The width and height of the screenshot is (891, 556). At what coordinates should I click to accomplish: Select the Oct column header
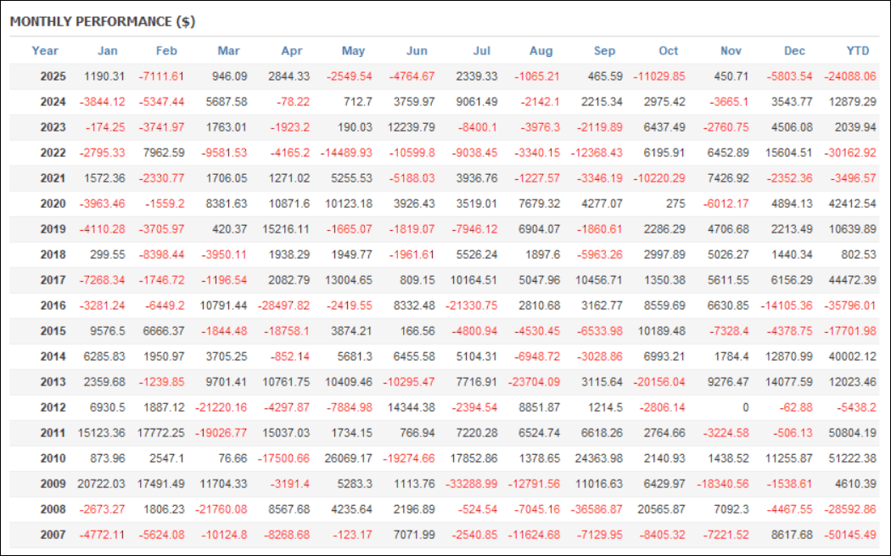pyautogui.click(x=669, y=51)
